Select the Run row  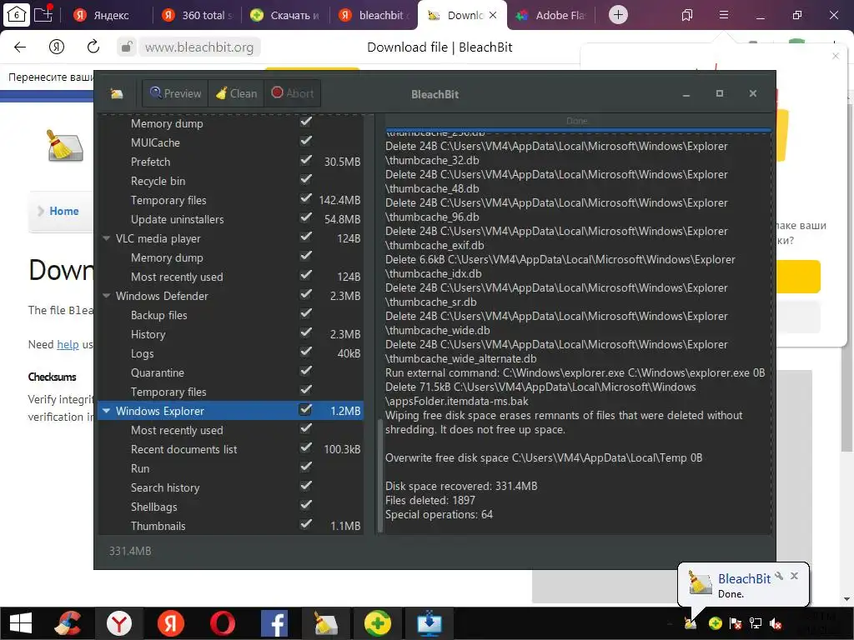[230, 468]
